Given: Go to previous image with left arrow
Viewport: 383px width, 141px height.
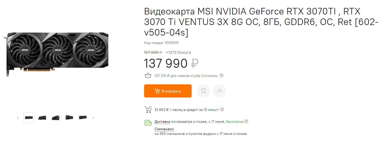Looking at the screenshot, I should point(18,118).
